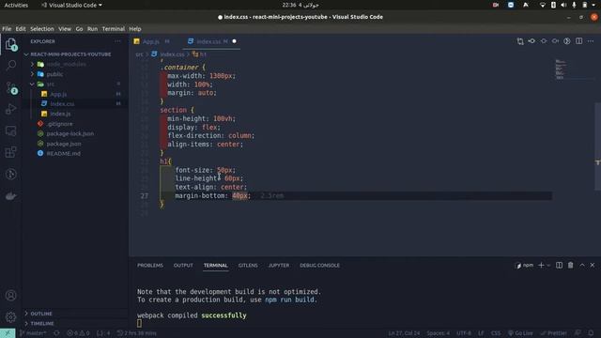Open the Accounts menu icon
The image size is (601, 338).
click(x=10, y=296)
